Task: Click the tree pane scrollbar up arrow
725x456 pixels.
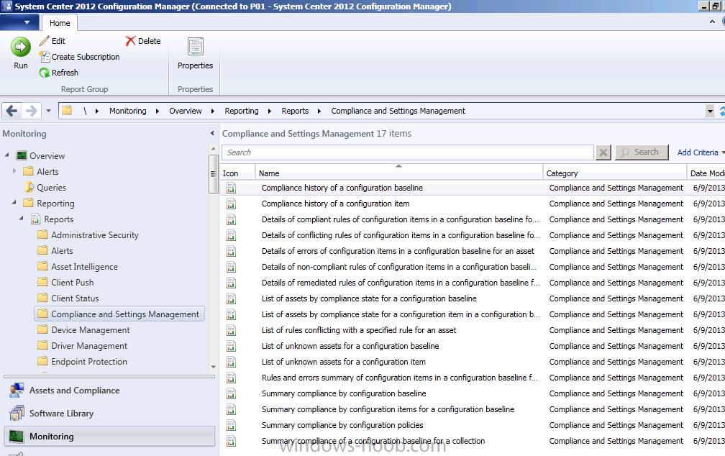Action: [x=213, y=148]
